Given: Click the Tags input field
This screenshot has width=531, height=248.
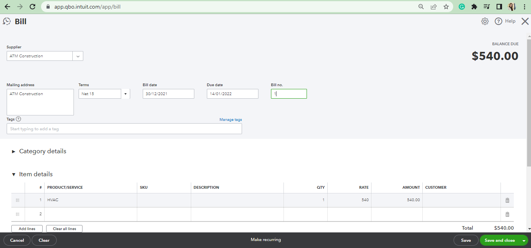Looking at the screenshot, I should pos(124,129).
